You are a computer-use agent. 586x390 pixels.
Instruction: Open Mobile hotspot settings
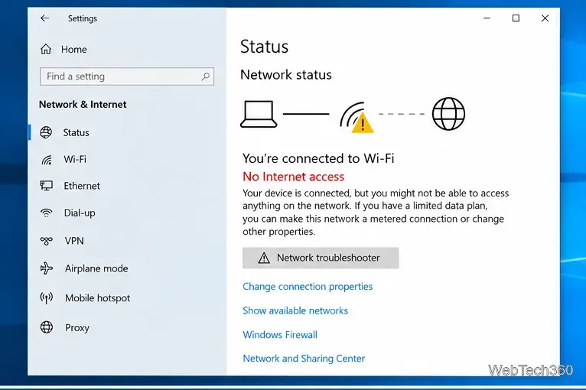pyautogui.click(x=97, y=298)
